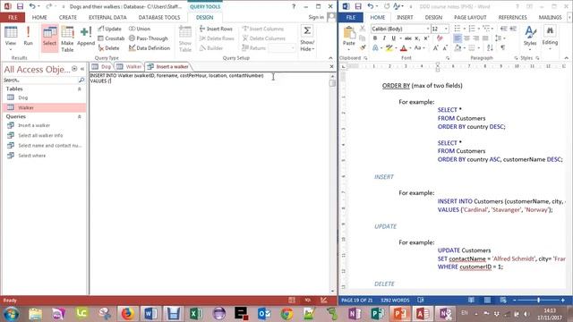Choose the Data Definition query type
Screen dimensions: 573x322
click(x=150, y=47)
